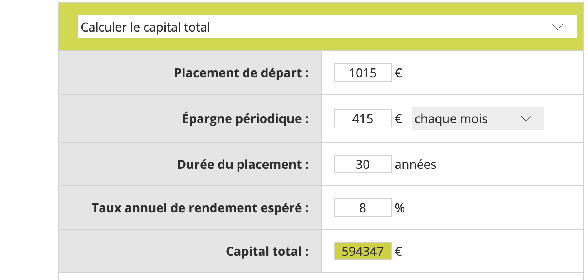This screenshot has height=280, width=588.
Task: Click the "années" unit text
Action: (x=415, y=165)
